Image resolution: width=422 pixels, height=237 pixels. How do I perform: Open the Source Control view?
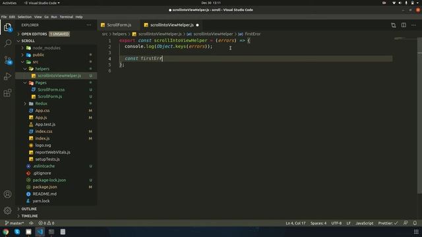pos(7,60)
